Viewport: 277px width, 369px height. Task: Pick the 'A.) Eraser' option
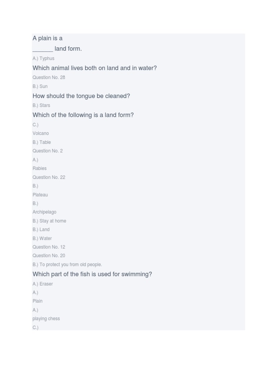pyautogui.click(x=43, y=284)
